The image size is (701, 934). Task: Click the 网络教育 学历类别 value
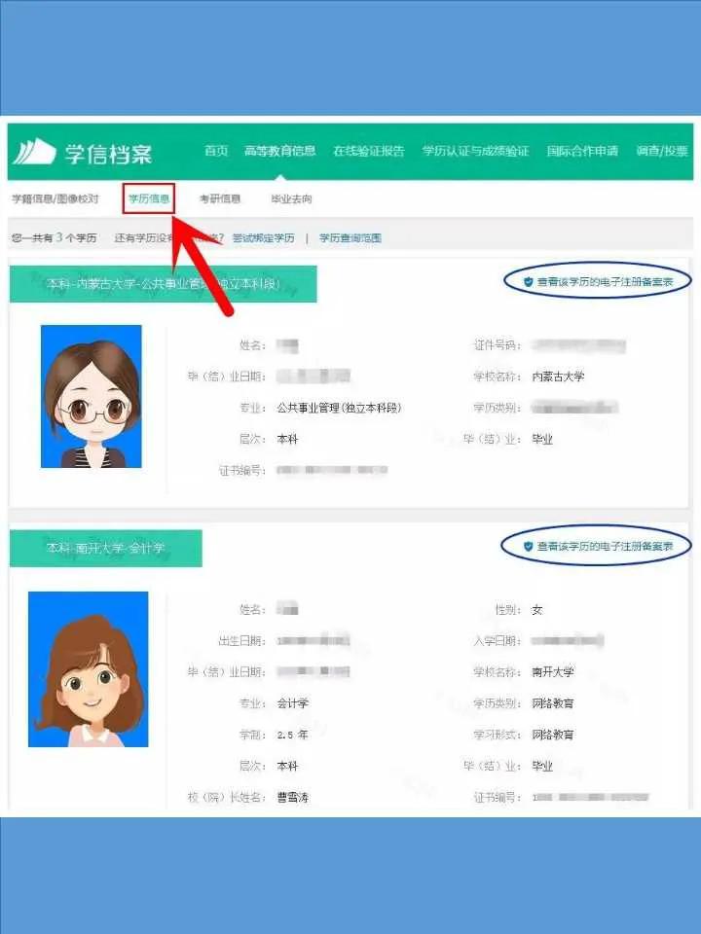coord(553,703)
